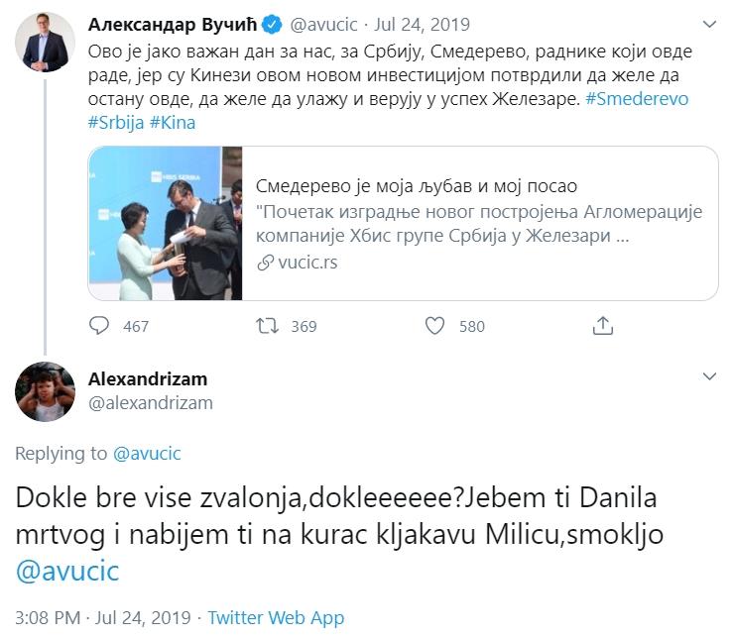Open Alexandrizam's profile picture

pyautogui.click(x=45, y=391)
